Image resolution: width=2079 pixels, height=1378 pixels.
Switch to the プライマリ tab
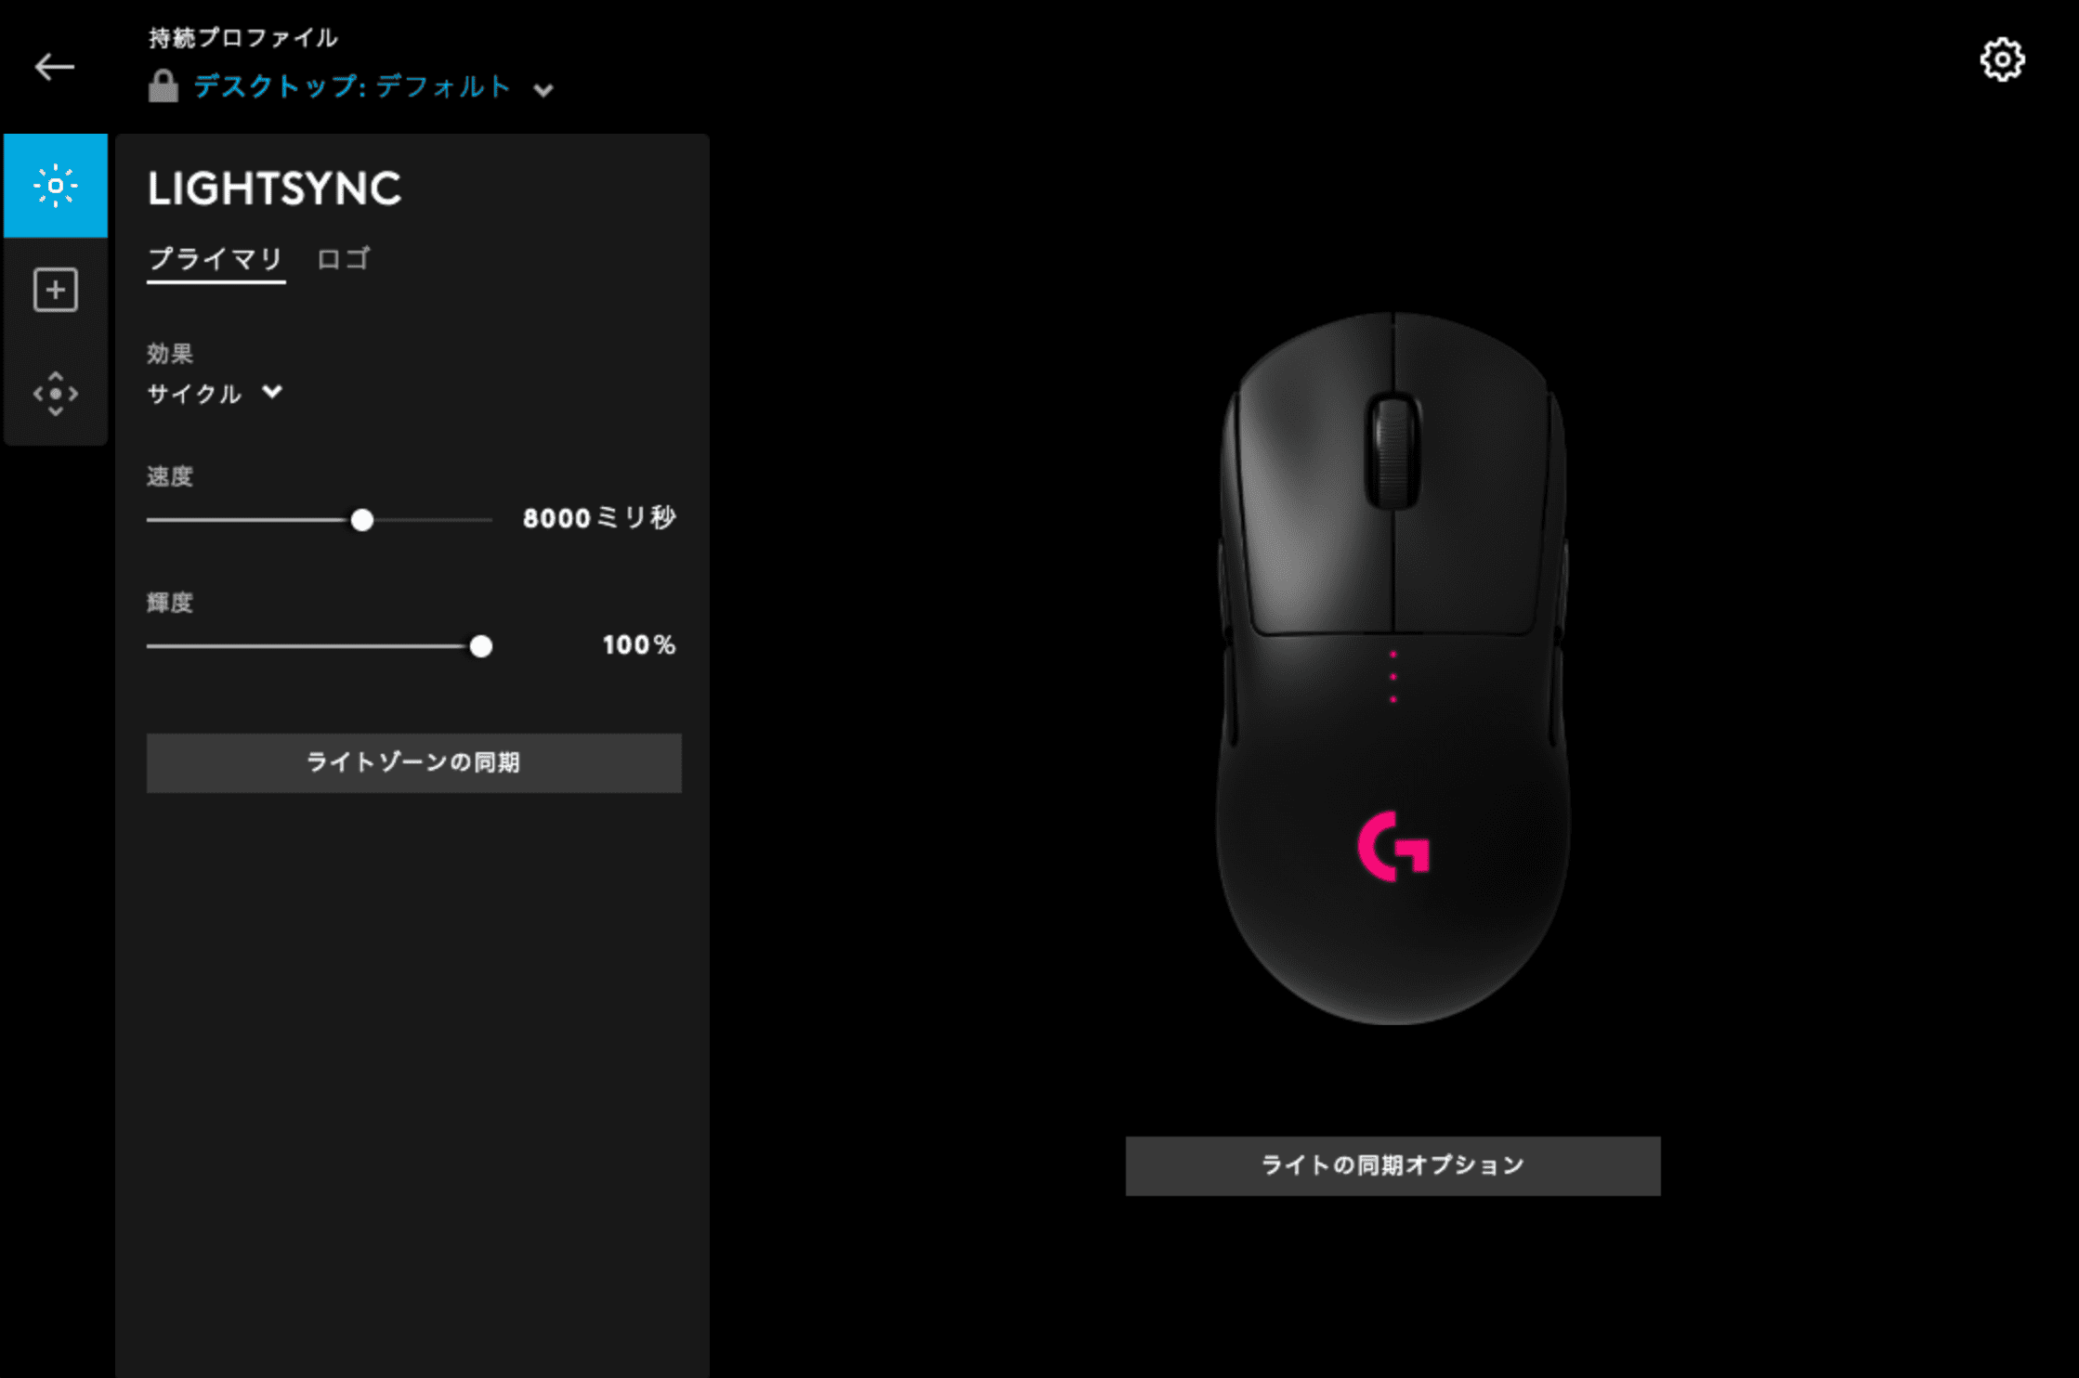tap(216, 259)
